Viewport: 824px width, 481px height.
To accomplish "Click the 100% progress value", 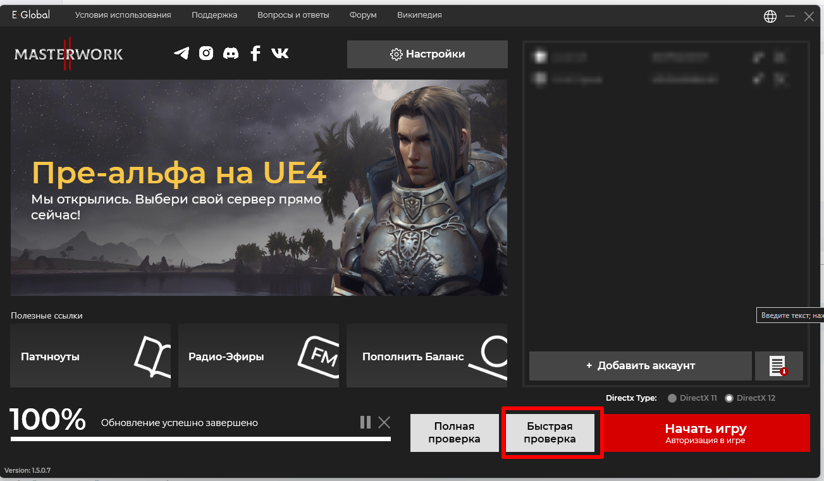I will tap(48, 420).
